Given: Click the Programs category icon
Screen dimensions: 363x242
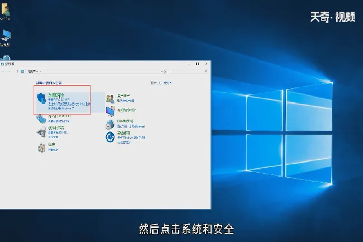Looking at the screenshot, I should (x=42, y=148).
